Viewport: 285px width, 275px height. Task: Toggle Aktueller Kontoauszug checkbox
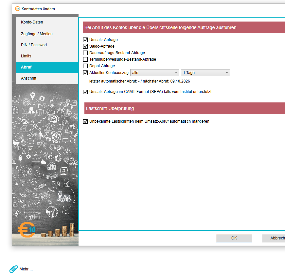point(85,73)
